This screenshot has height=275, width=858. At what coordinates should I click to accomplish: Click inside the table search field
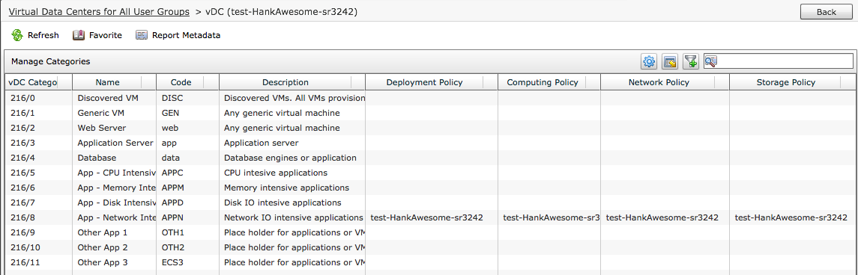pos(785,61)
